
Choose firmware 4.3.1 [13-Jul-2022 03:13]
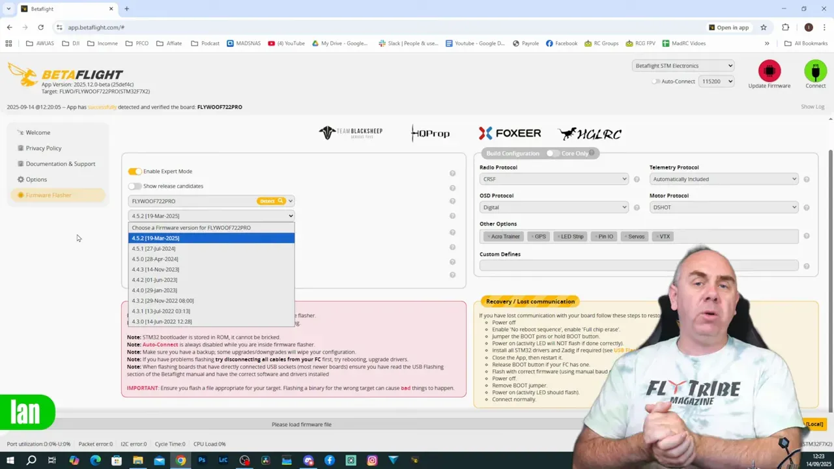click(x=211, y=311)
